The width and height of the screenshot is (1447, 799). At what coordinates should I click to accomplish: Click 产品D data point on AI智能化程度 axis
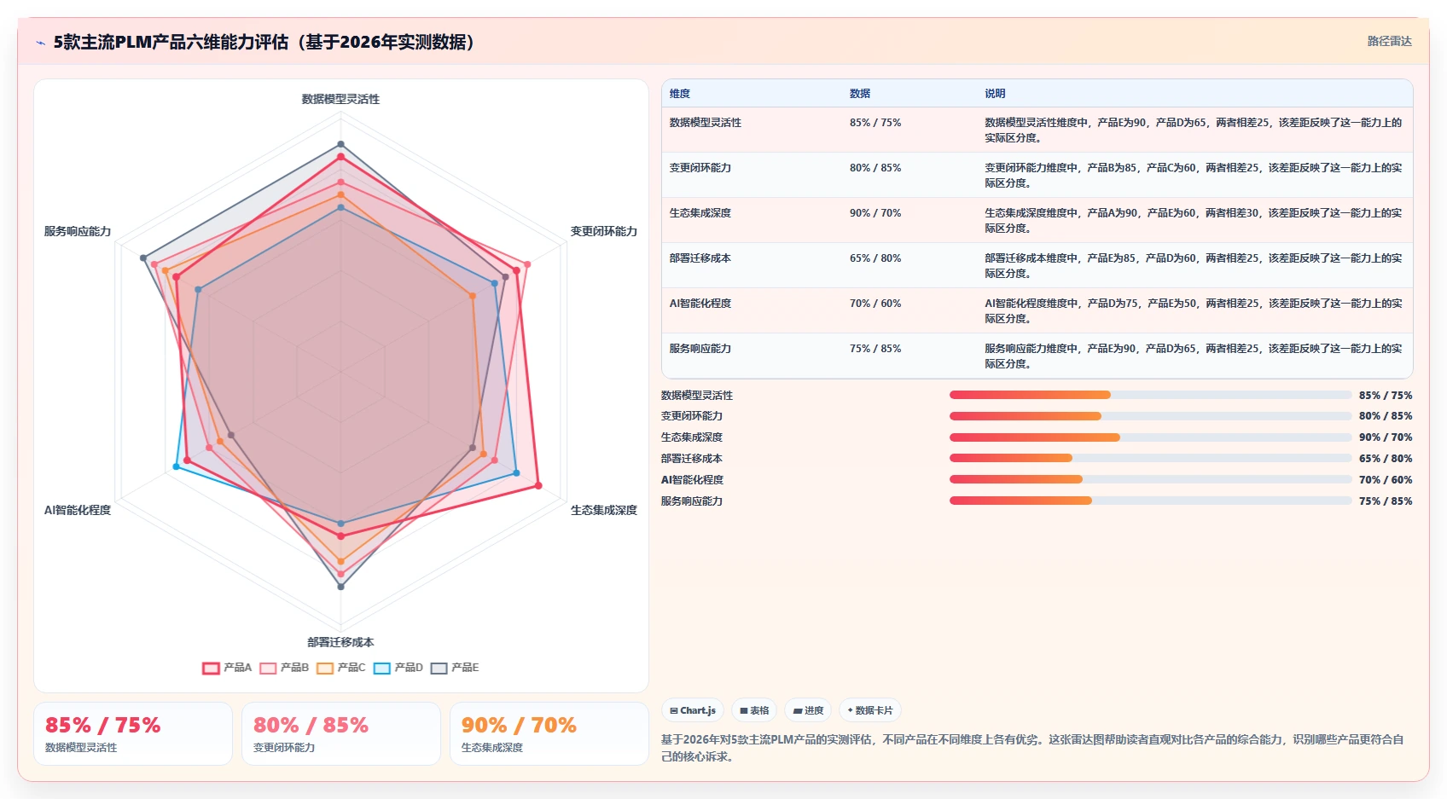(x=177, y=466)
